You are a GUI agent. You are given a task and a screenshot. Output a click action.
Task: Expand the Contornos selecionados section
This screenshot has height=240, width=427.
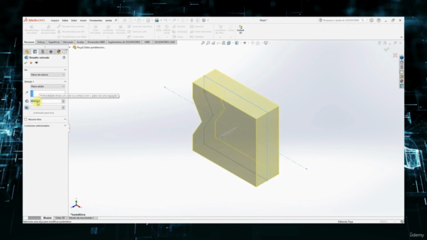(65, 126)
